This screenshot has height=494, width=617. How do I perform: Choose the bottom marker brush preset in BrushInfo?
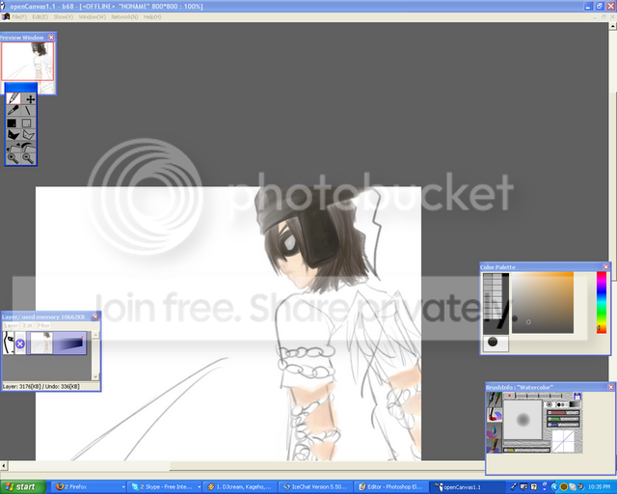coord(495,446)
